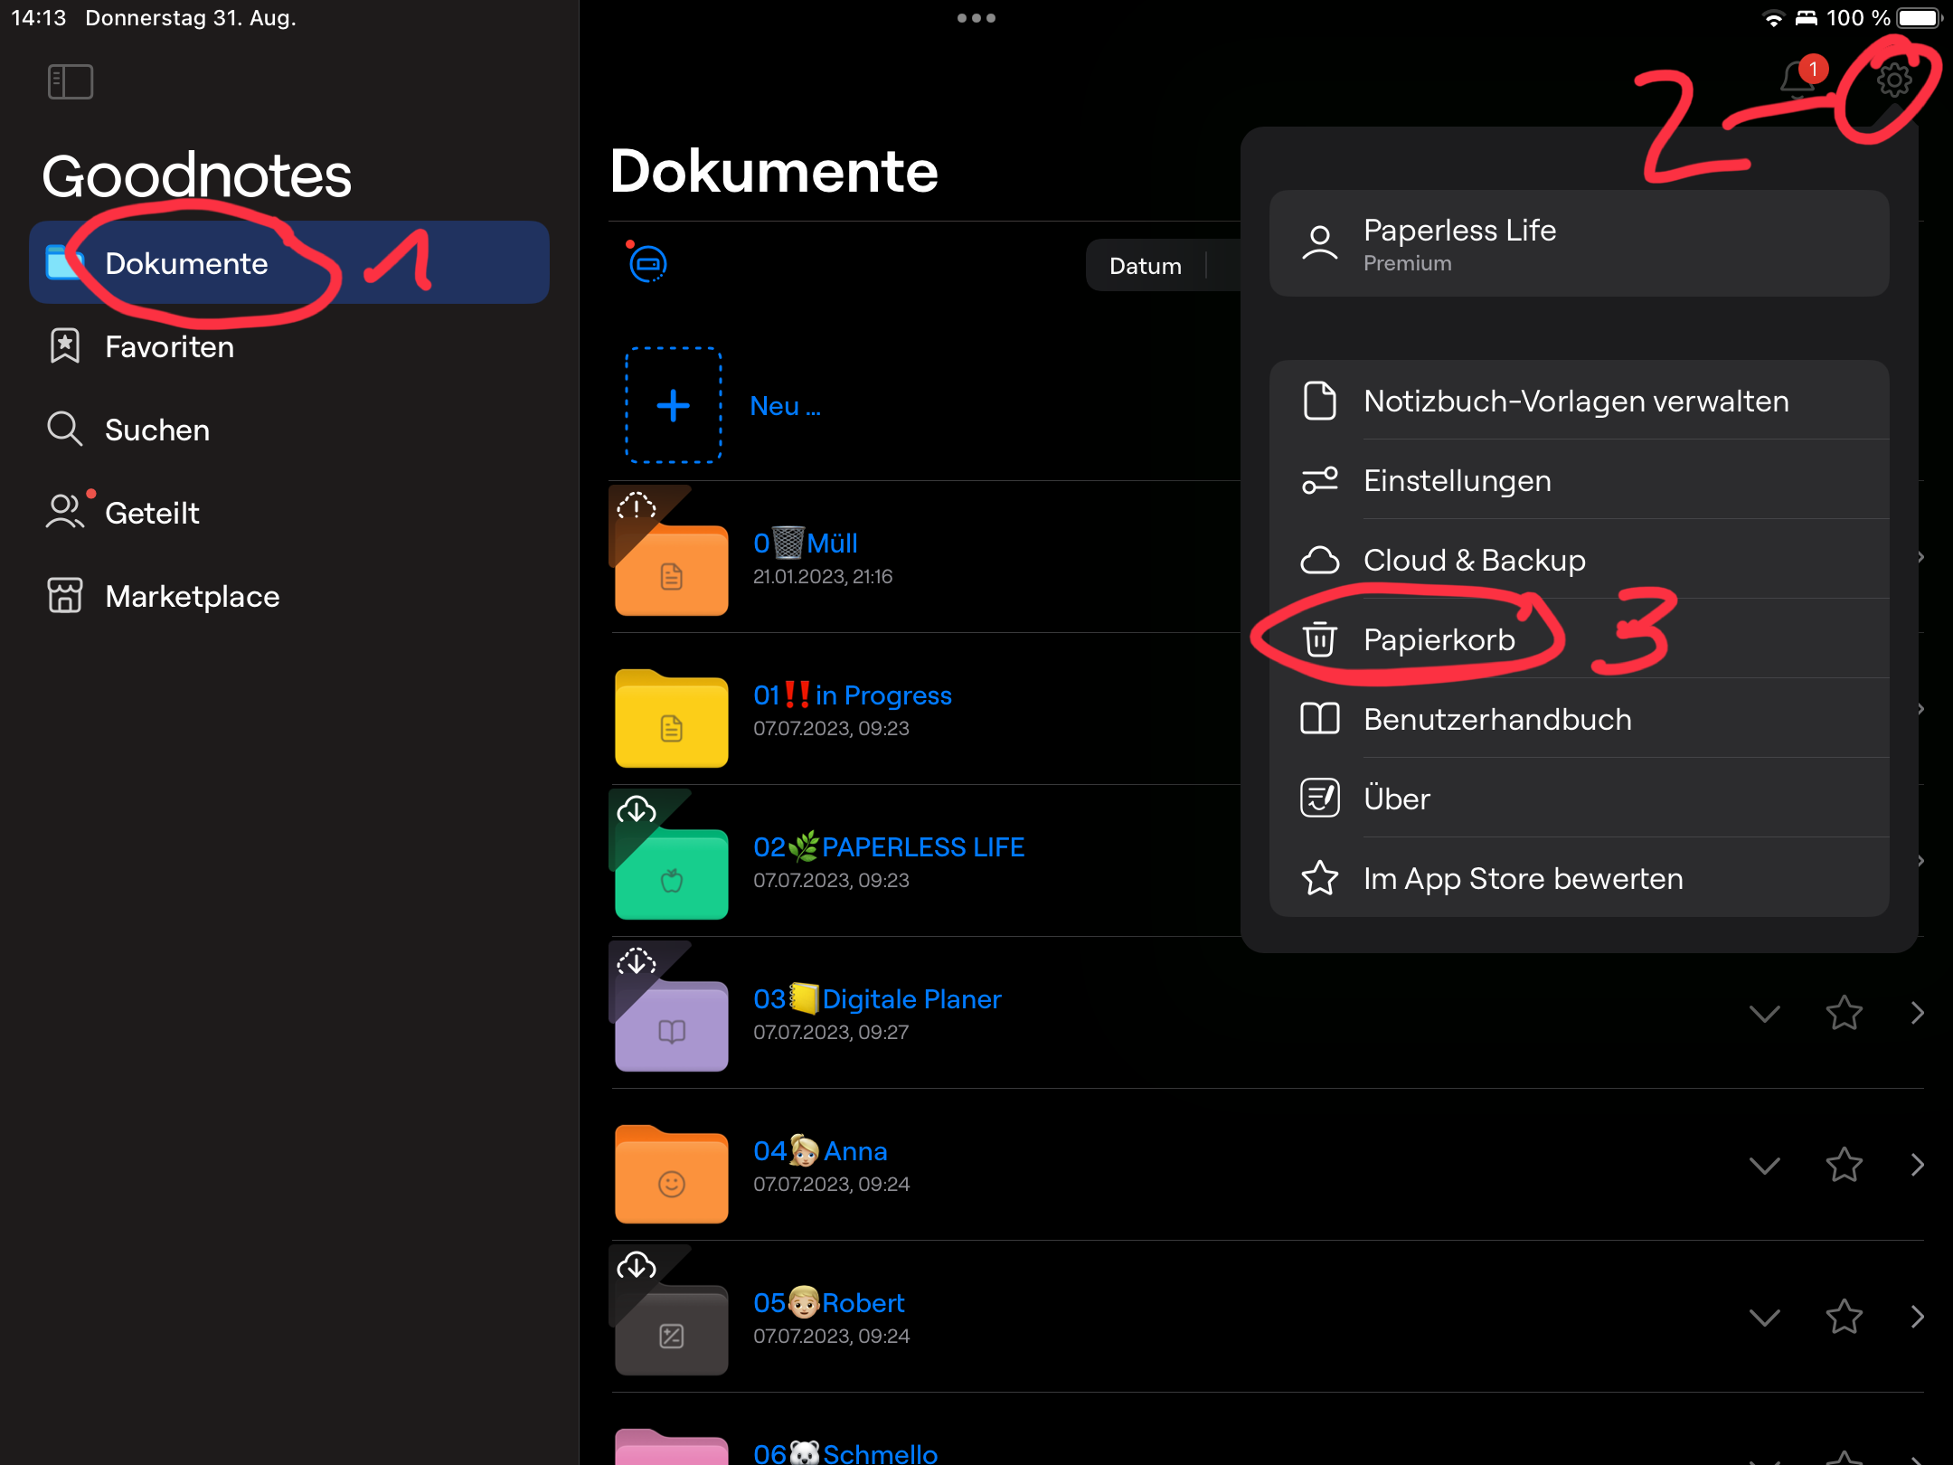Choose Im App Store bewerten
This screenshot has height=1465, width=1953.
[x=1579, y=878]
